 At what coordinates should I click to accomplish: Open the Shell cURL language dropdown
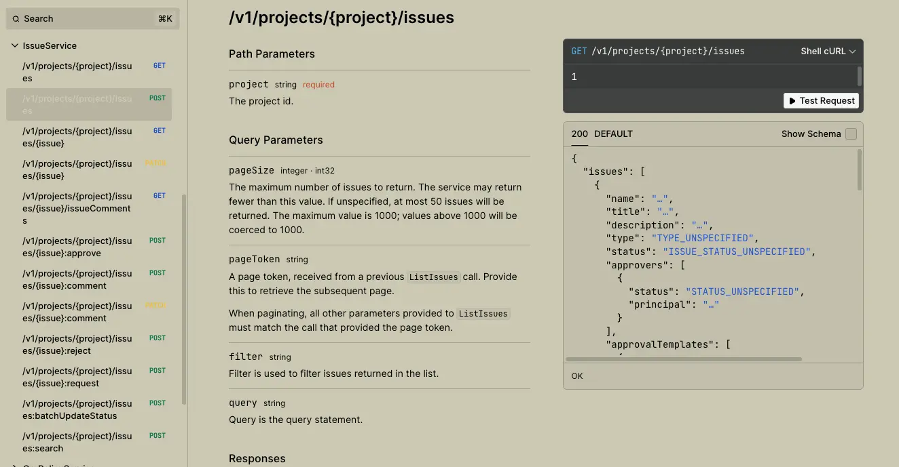click(x=828, y=50)
